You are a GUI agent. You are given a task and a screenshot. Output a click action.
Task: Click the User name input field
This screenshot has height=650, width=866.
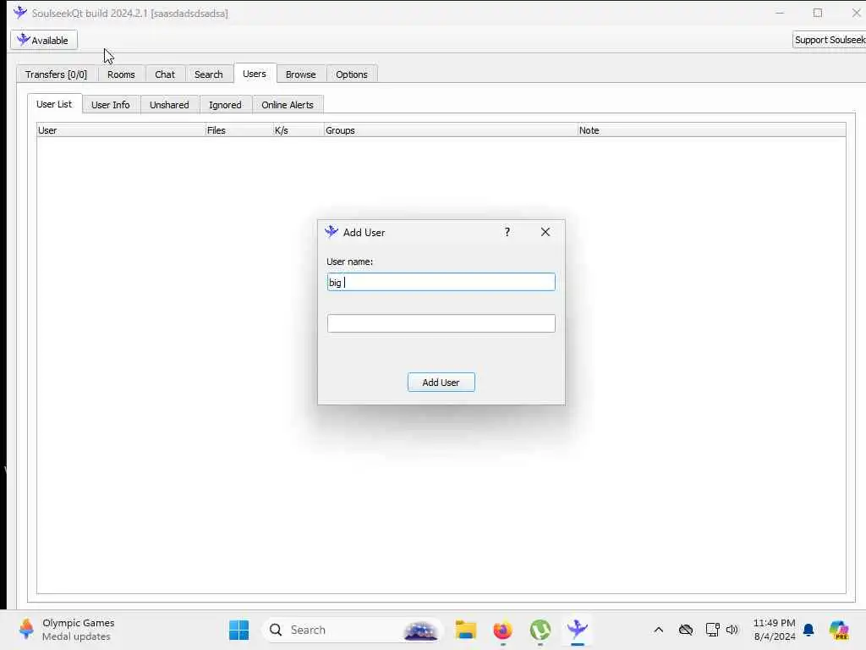(441, 282)
